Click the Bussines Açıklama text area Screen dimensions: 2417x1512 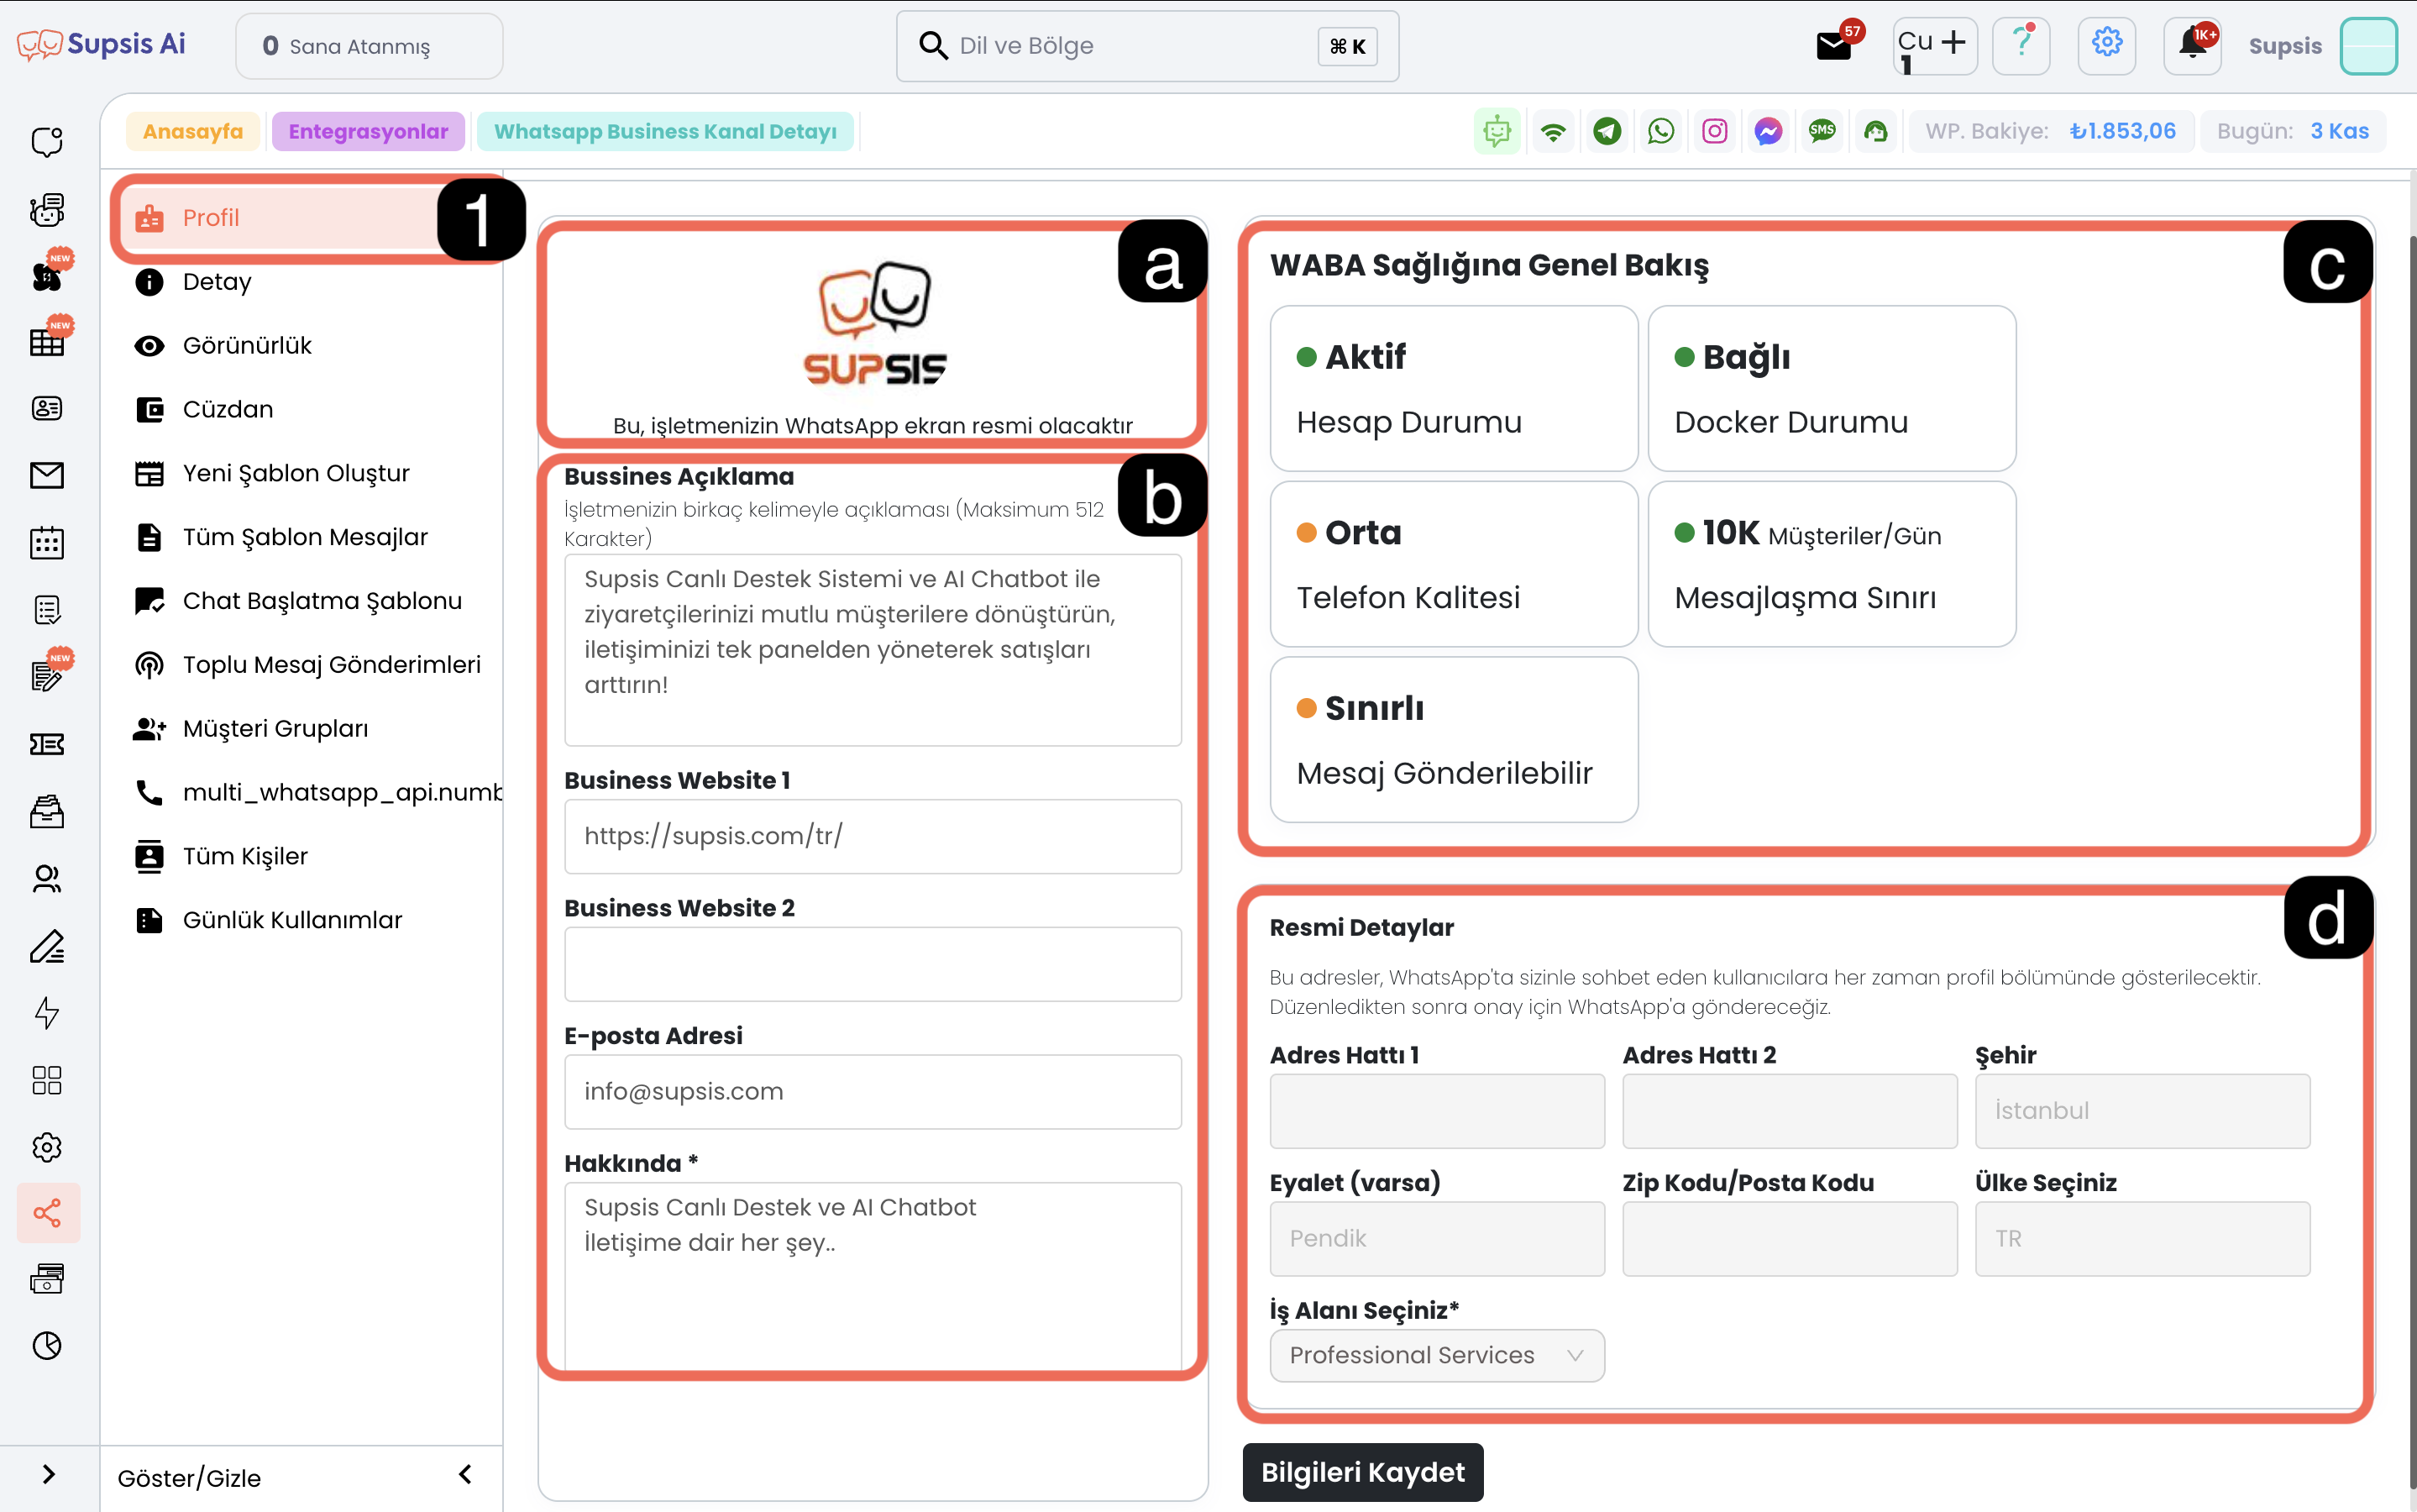(x=873, y=650)
